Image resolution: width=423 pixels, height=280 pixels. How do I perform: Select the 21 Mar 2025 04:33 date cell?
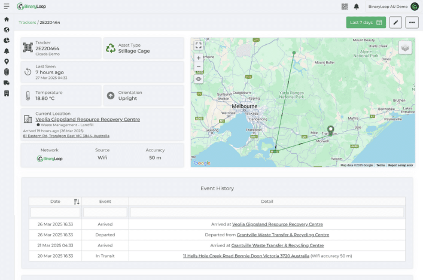55,245
